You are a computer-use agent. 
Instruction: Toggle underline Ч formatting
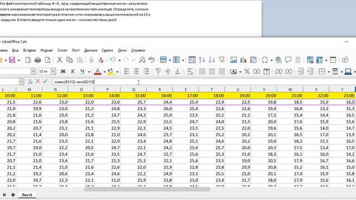pos(82,72)
